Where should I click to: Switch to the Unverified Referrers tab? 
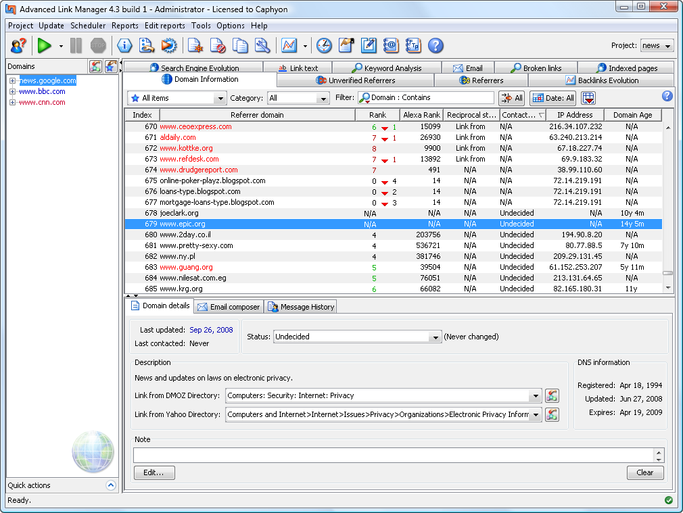356,80
